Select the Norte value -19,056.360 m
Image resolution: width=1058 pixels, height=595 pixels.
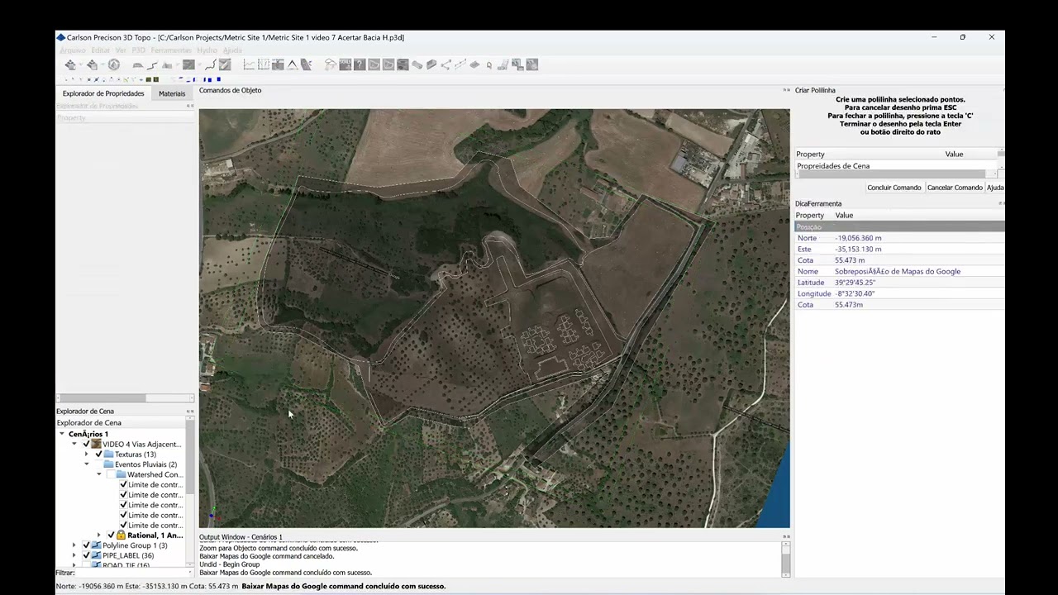pyautogui.click(x=858, y=238)
